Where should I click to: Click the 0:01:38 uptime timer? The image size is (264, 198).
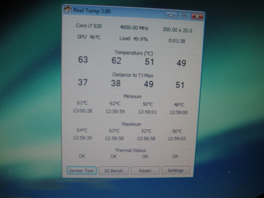(x=177, y=41)
